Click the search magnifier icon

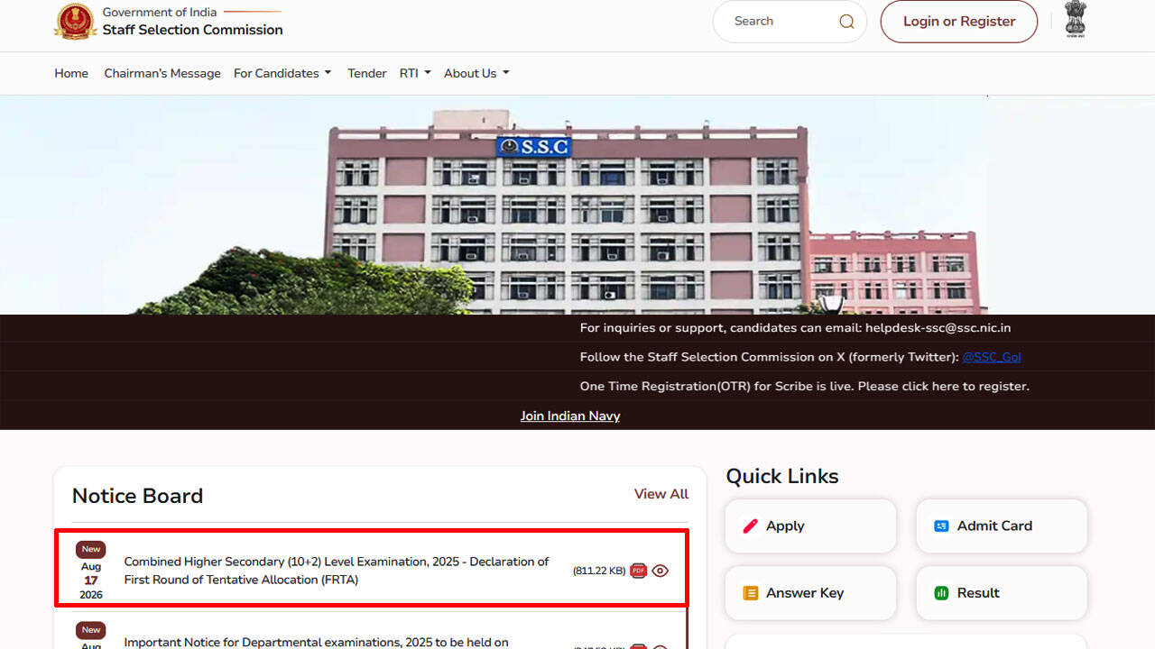point(846,22)
